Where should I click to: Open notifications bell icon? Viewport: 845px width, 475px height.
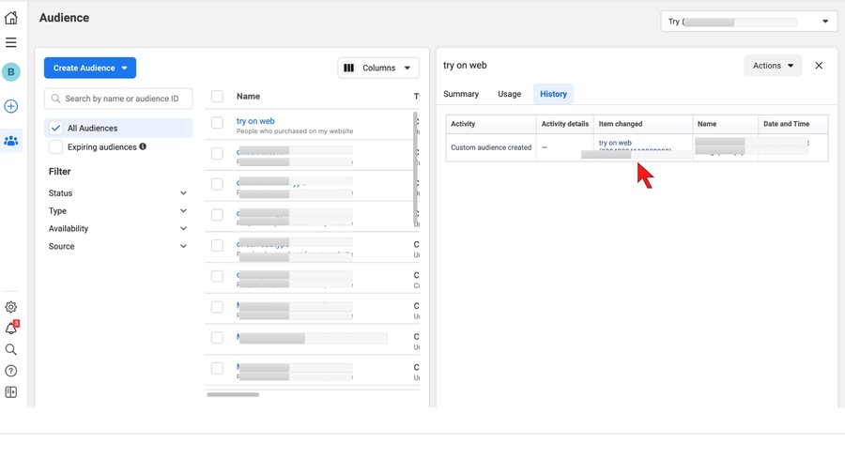click(x=11, y=329)
